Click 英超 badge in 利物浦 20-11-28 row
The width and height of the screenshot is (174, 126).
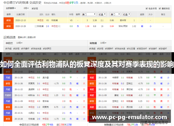point(92,78)
